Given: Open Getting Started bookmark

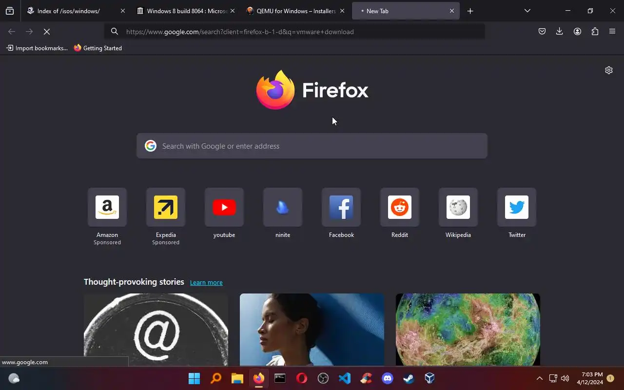Looking at the screenshot, I should (x=98, y=48).
